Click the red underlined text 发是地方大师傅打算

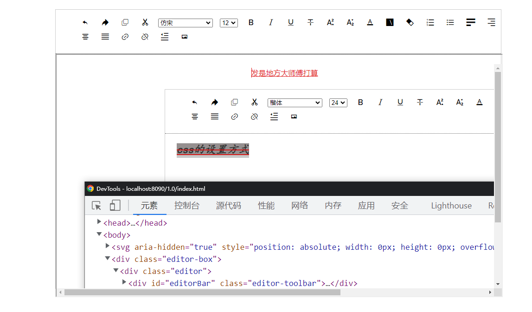pos(284,73)
